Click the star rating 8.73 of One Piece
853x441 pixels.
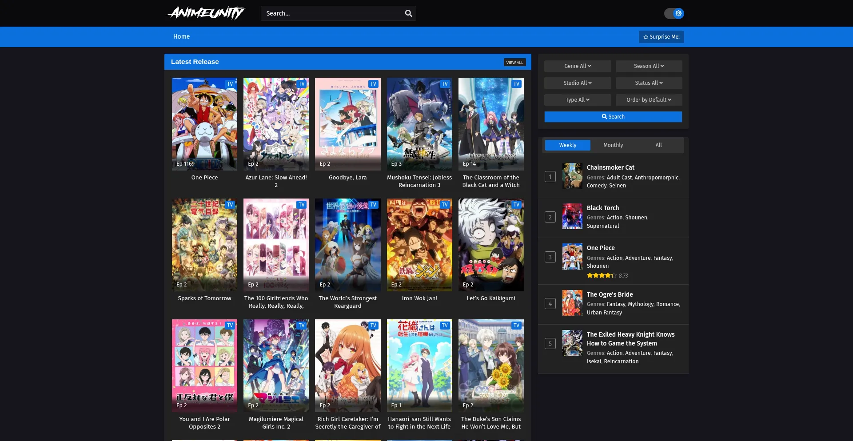pyautogui.click(x=607, y=276)
